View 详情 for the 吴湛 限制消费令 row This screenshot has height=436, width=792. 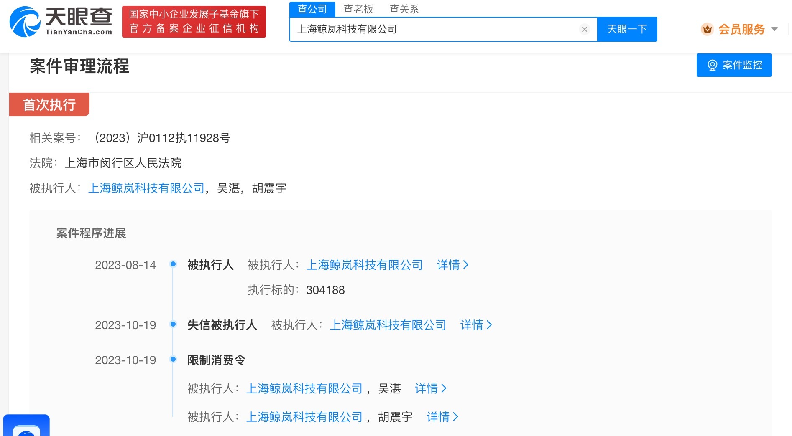click(431, 388)
